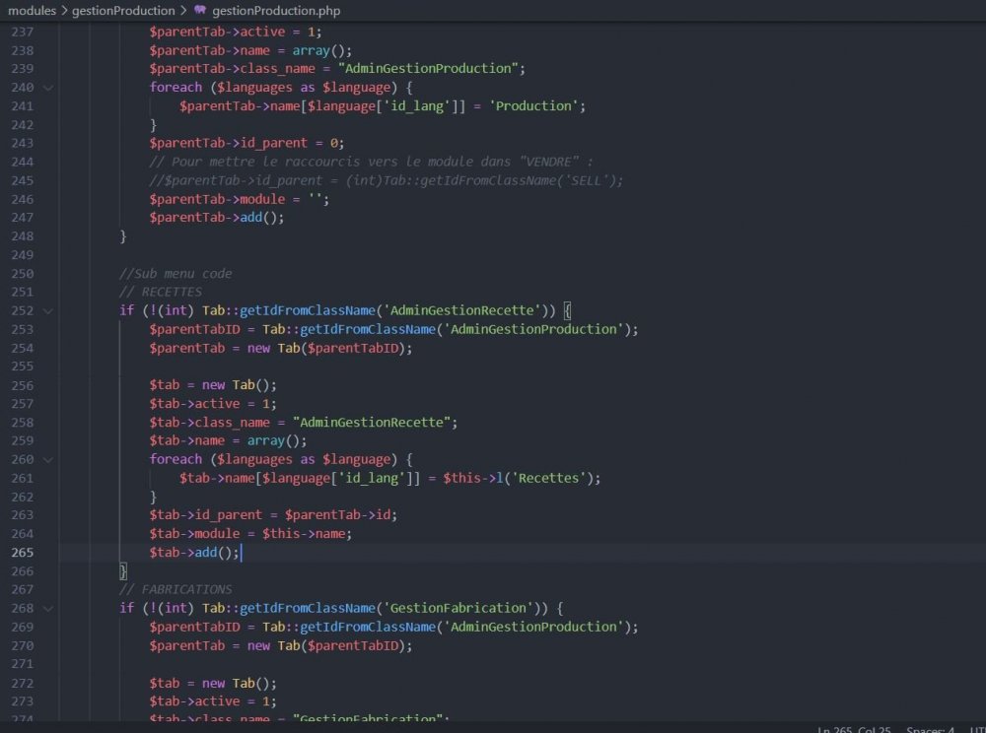Click the '// RECETTES' comment
Viewport: 986px width, 733px height.
161,292
